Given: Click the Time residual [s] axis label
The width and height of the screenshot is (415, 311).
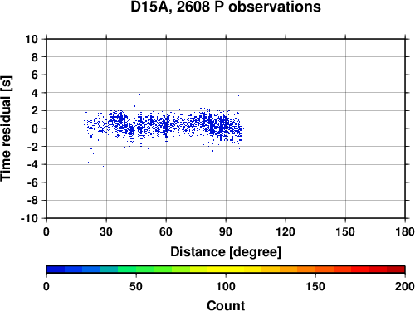Looking at the screenshot, I should coord(6,129).
